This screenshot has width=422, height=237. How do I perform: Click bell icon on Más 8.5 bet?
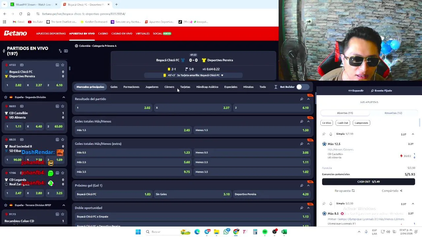tap(331, 203)
